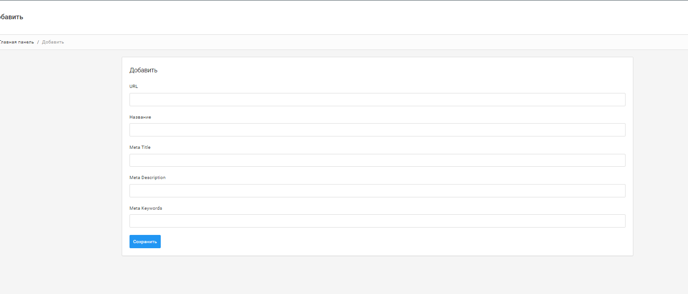Click empty card space right of Сохранить
Viewport: 688px width, 294px height.
click(x=367, y=242)
